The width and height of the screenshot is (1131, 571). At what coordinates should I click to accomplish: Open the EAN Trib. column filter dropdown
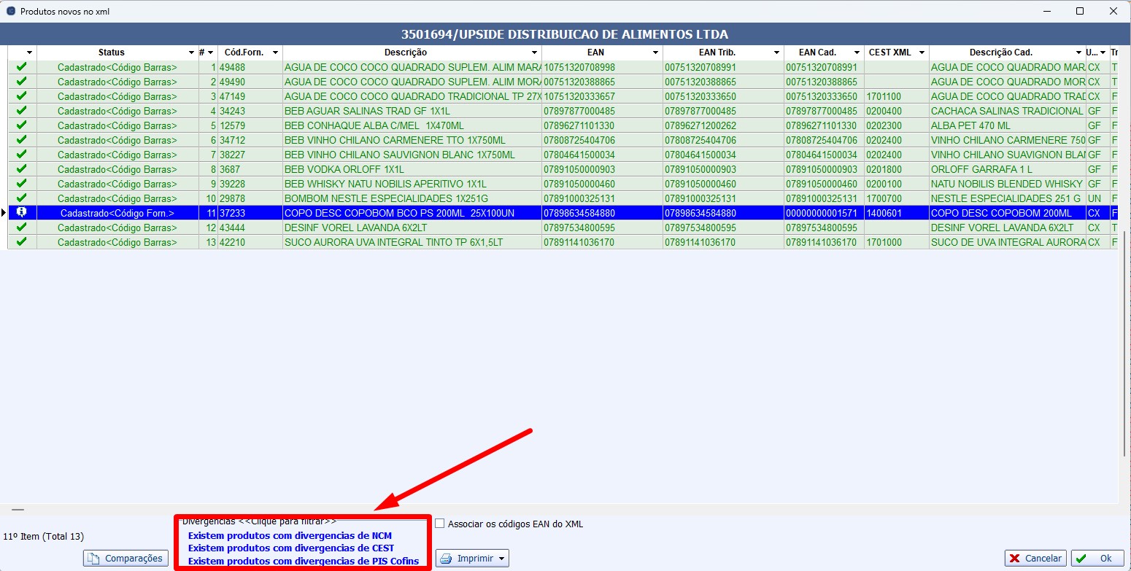click(777, 53)
